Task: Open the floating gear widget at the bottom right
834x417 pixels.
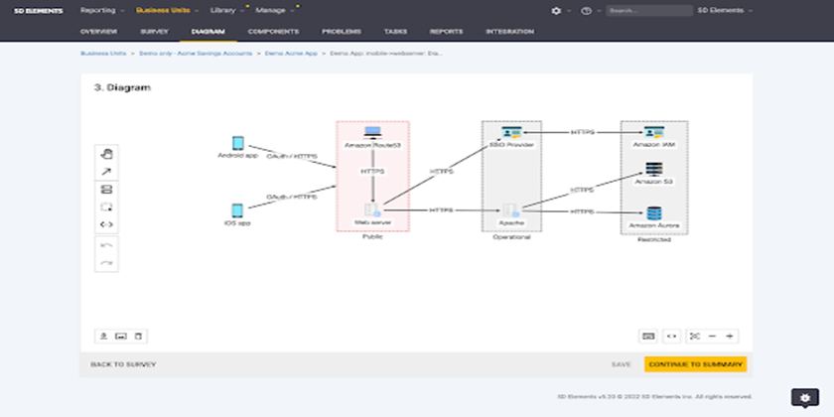Action: pyautogui.click(x=805, y=398)
